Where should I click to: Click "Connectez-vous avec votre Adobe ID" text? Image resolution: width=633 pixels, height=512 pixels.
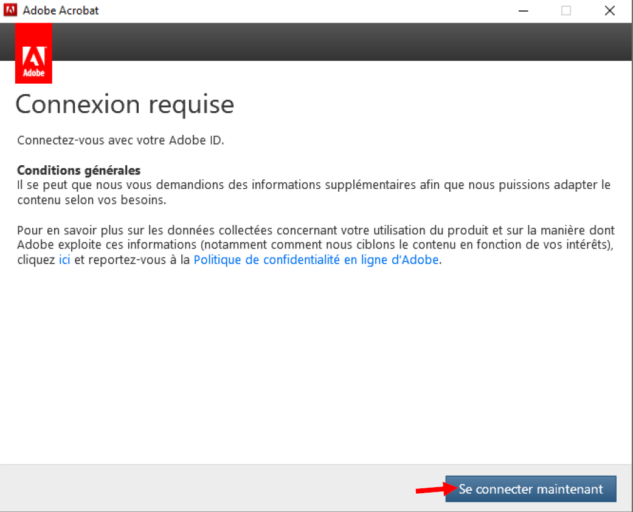(120, 140)
